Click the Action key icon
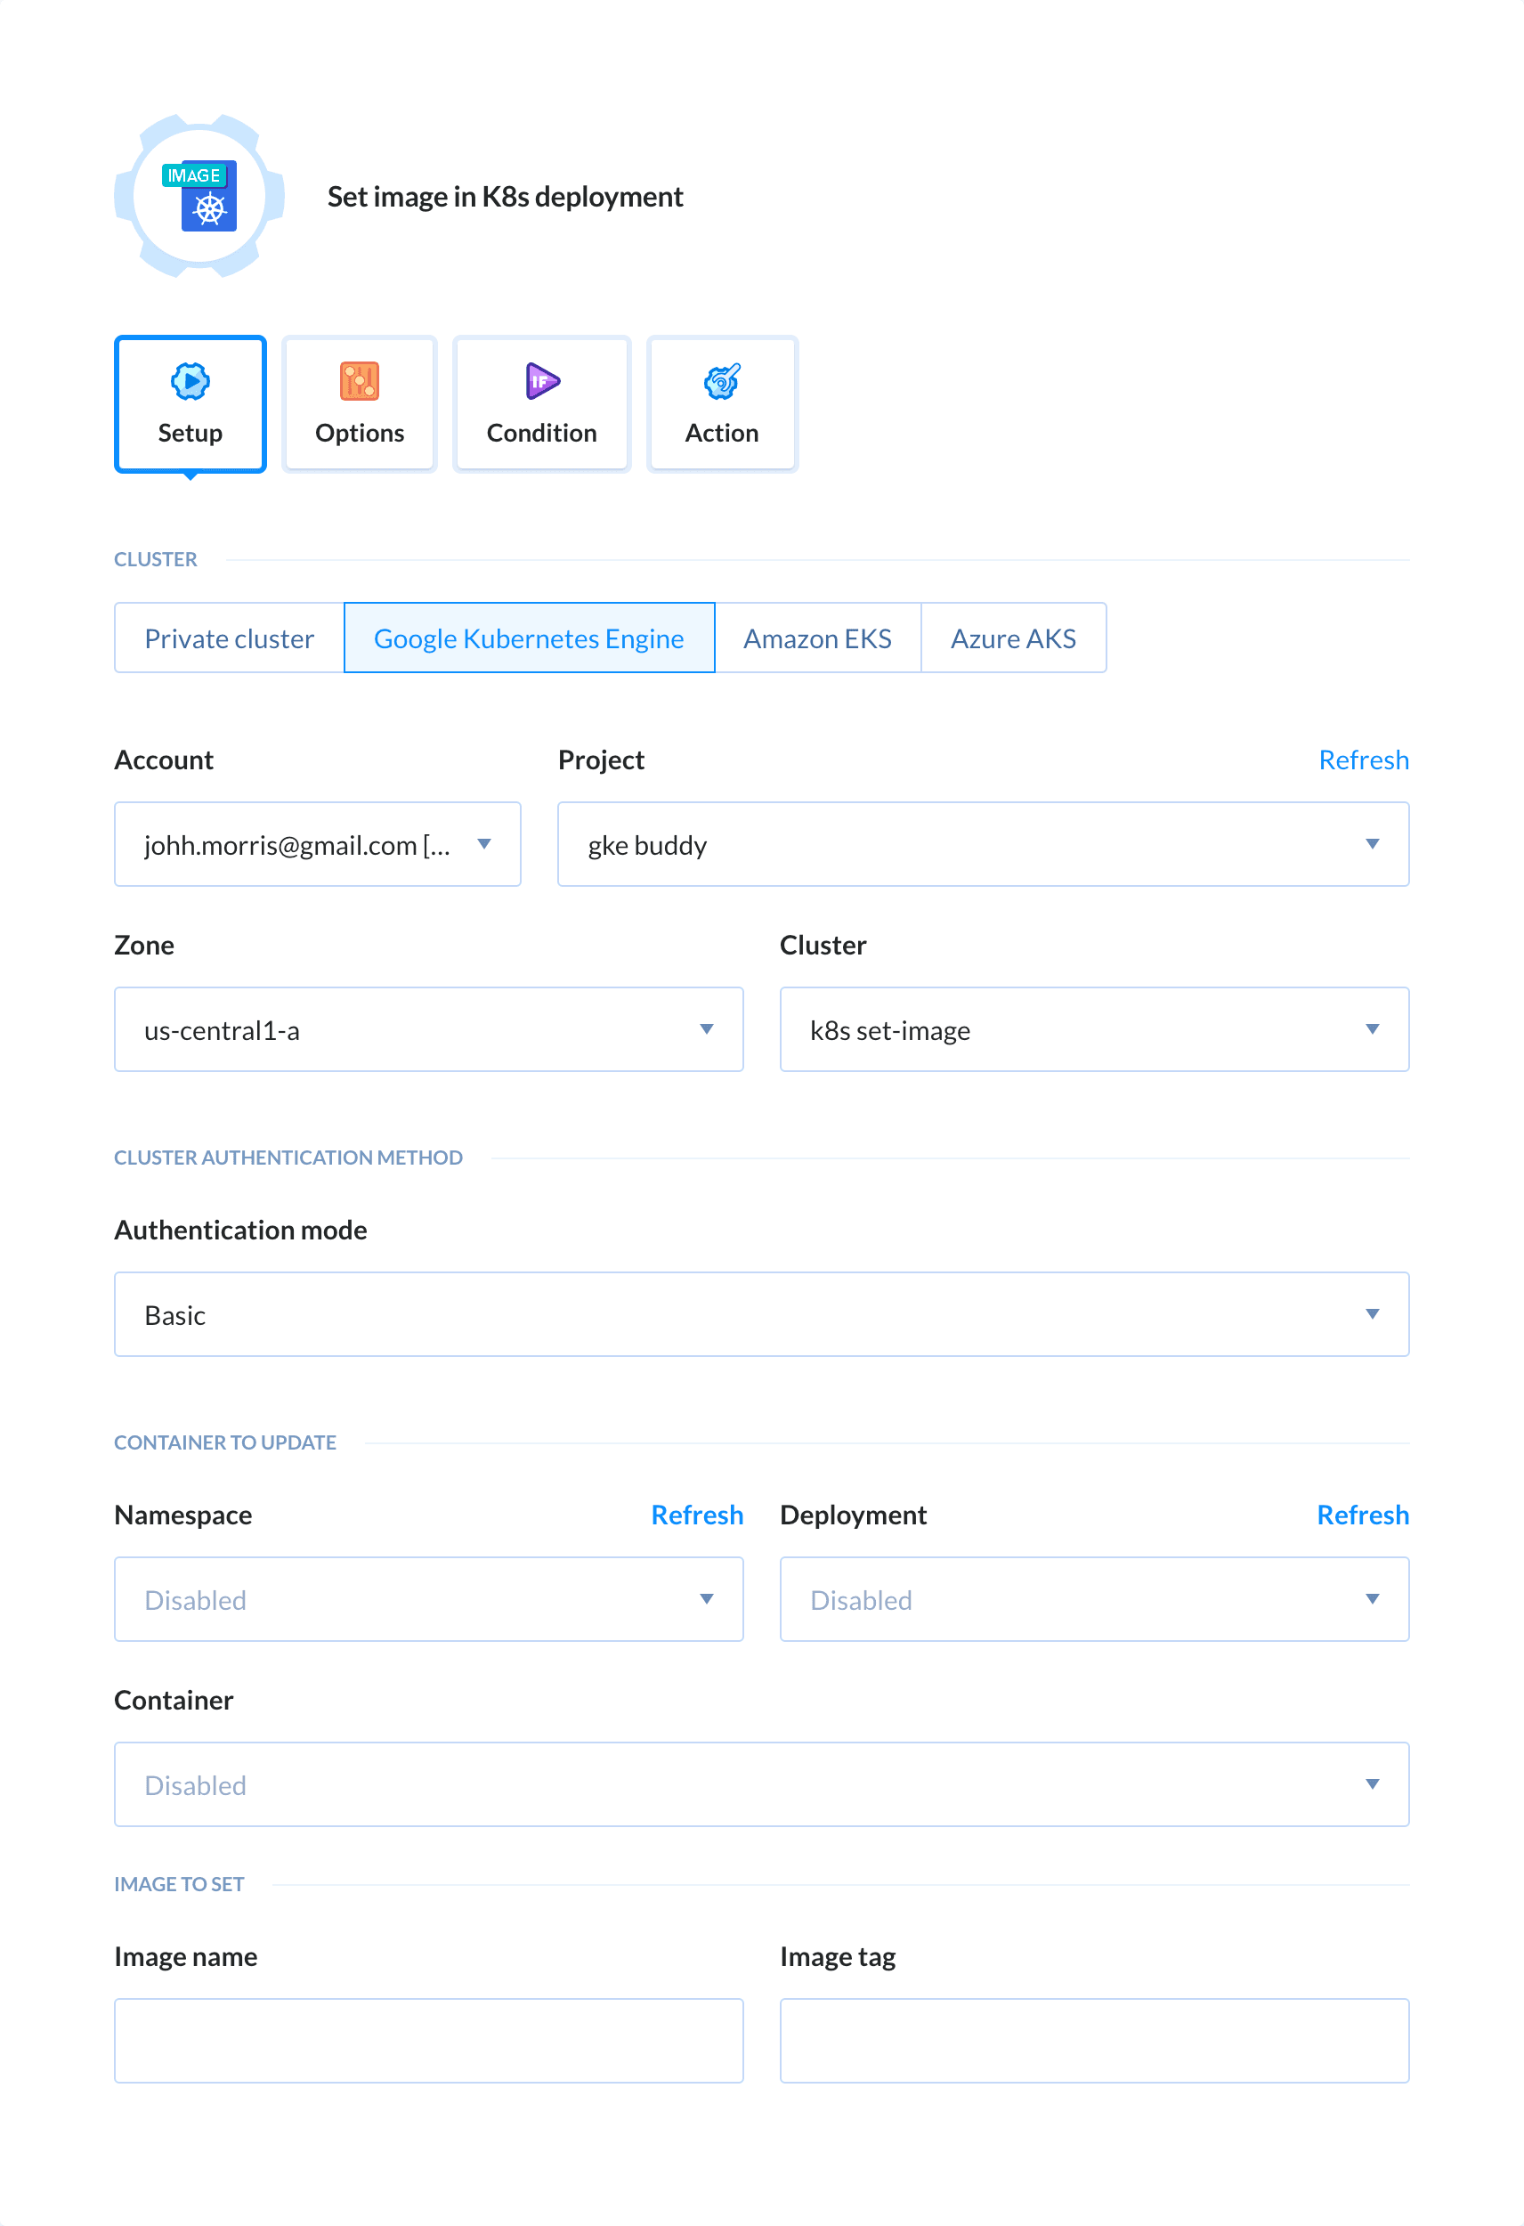1524x2226 pixels. click(721, 380)
